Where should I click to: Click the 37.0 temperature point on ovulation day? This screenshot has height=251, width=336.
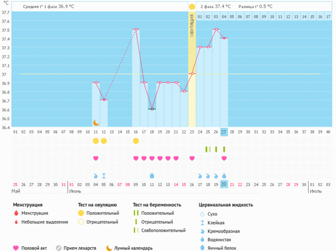192,74
